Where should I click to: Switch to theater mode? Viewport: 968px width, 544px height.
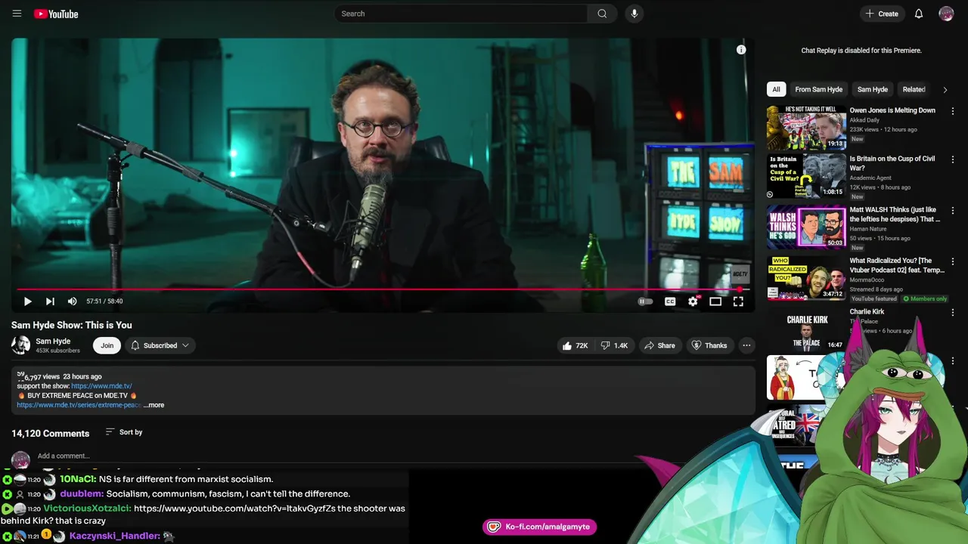pos(715,301)
